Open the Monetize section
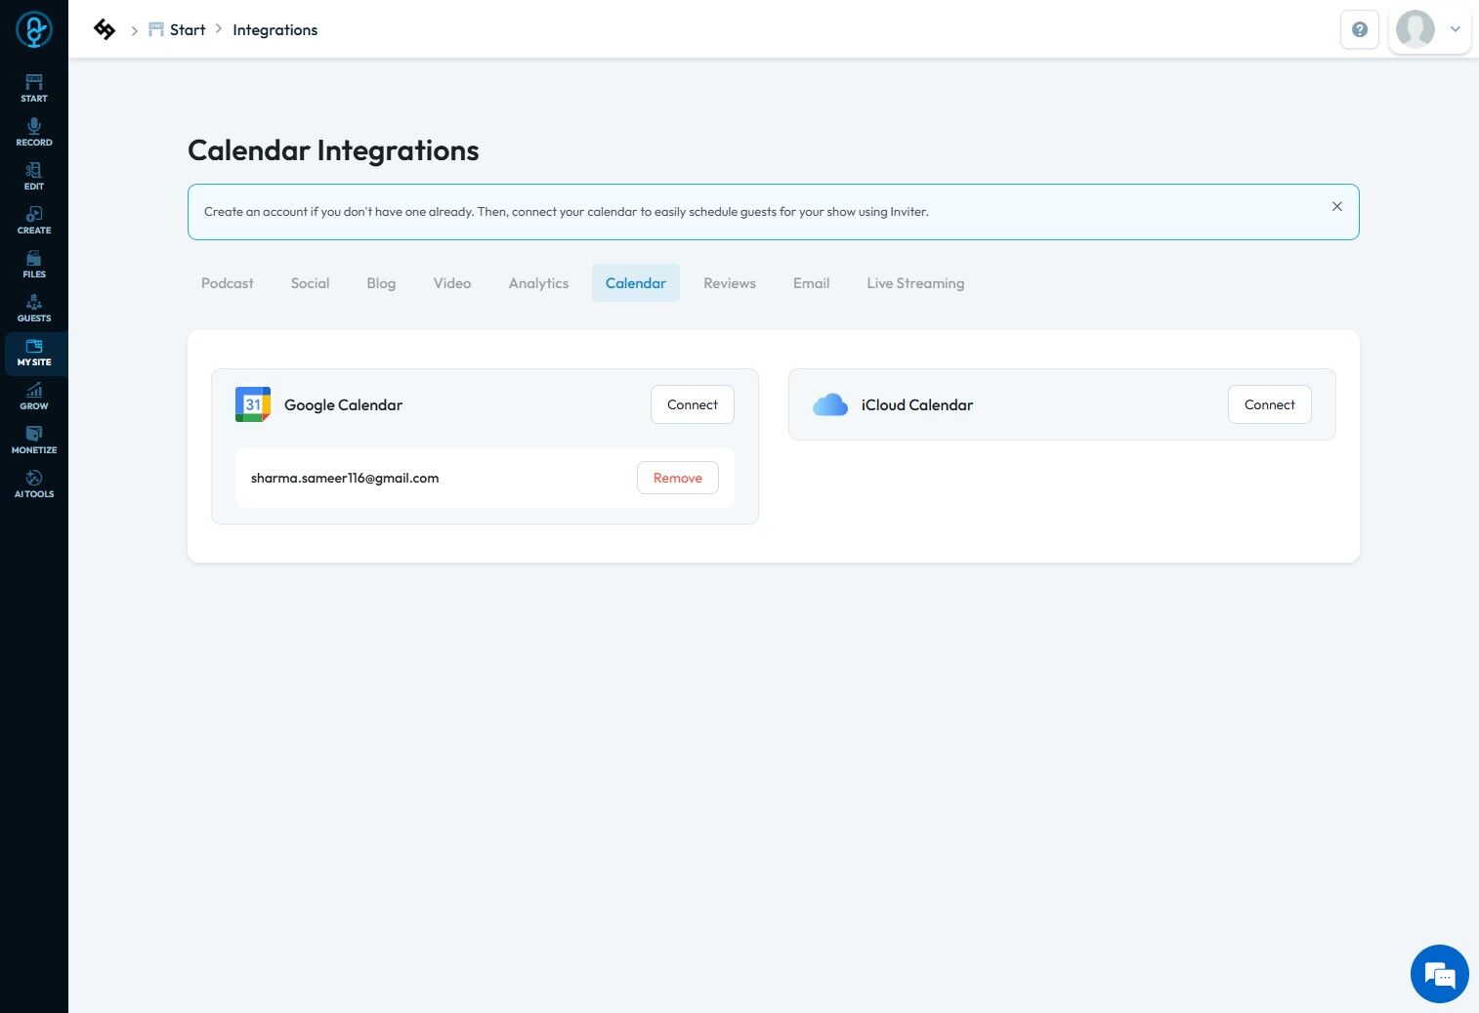 tap(34, 439)
